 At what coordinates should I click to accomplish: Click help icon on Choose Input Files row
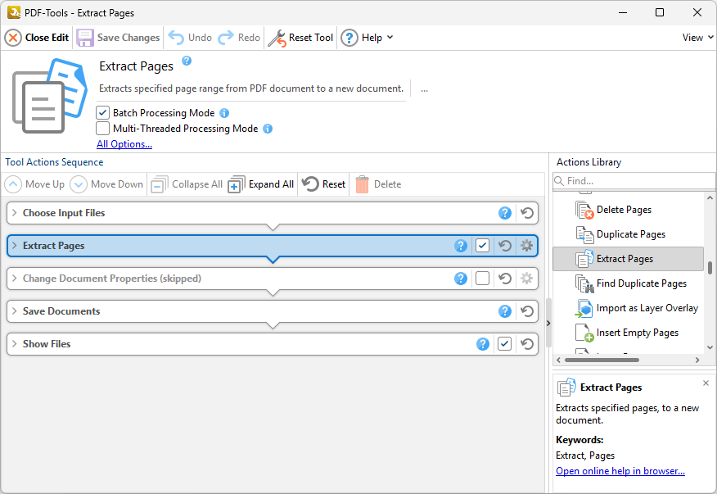point(505,213)
